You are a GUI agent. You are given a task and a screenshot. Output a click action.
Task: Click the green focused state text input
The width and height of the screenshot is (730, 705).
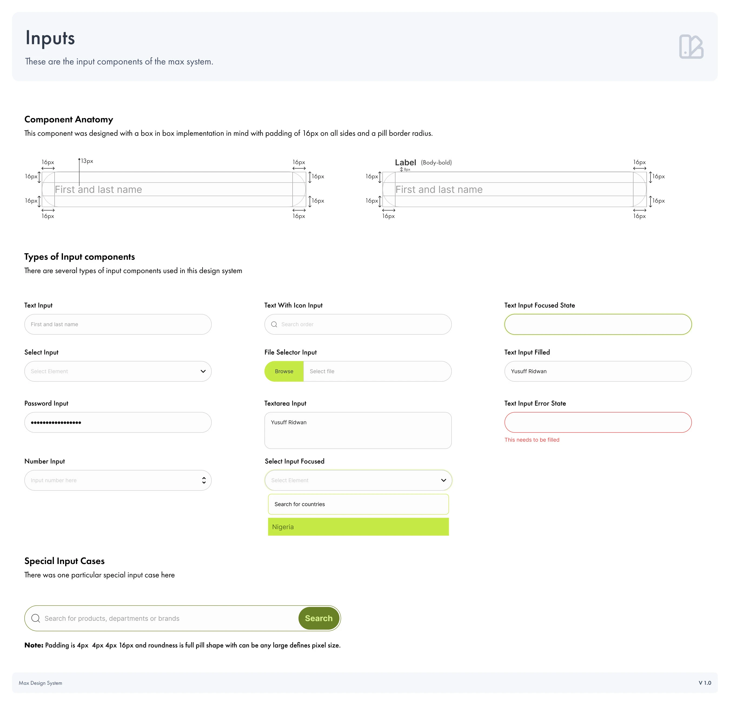click(598, 324)
